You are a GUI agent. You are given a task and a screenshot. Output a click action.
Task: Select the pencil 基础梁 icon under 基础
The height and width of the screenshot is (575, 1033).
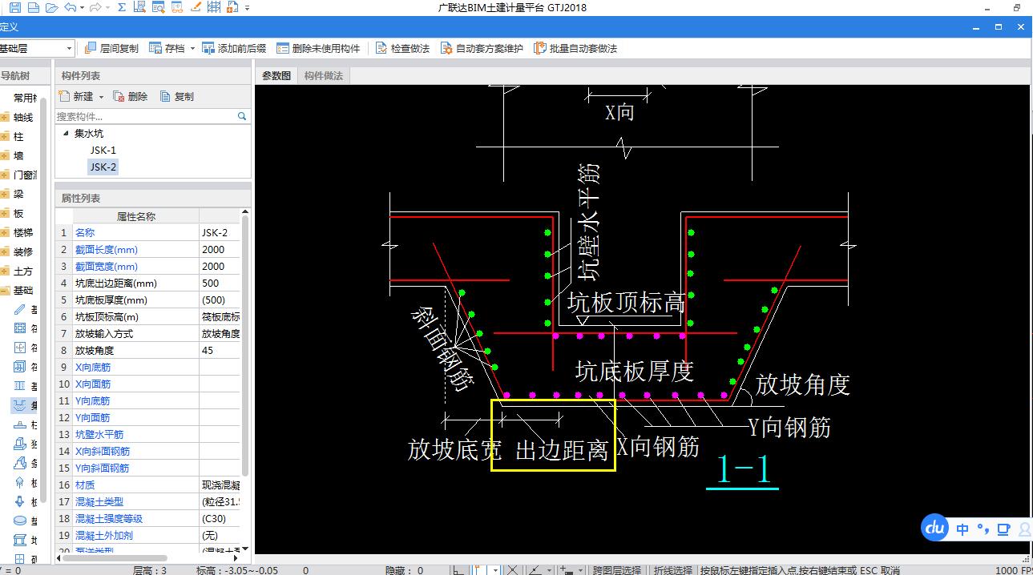pyautogui.click(x=20, y=309)
